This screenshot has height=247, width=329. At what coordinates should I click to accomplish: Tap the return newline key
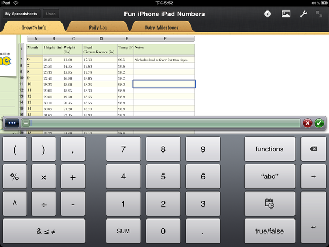click(x=313, y=217)
